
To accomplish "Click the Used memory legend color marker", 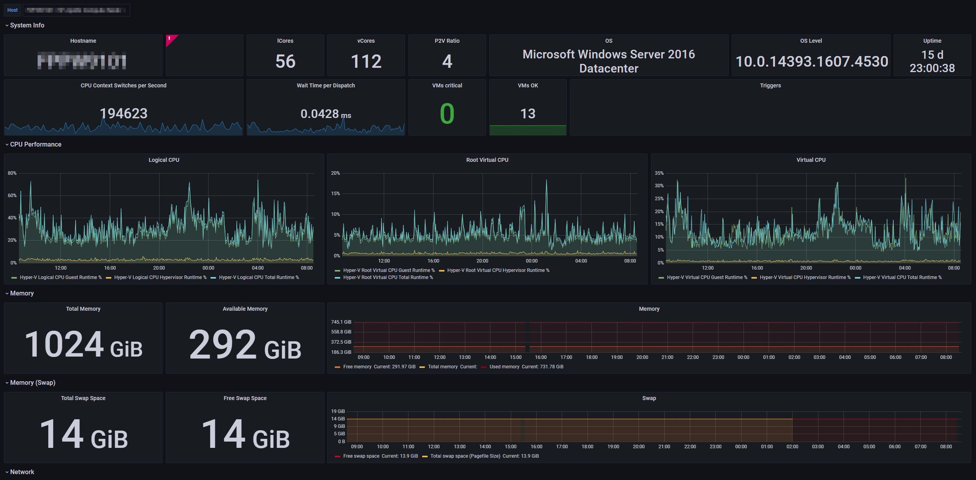I will (x=484, y=367).
